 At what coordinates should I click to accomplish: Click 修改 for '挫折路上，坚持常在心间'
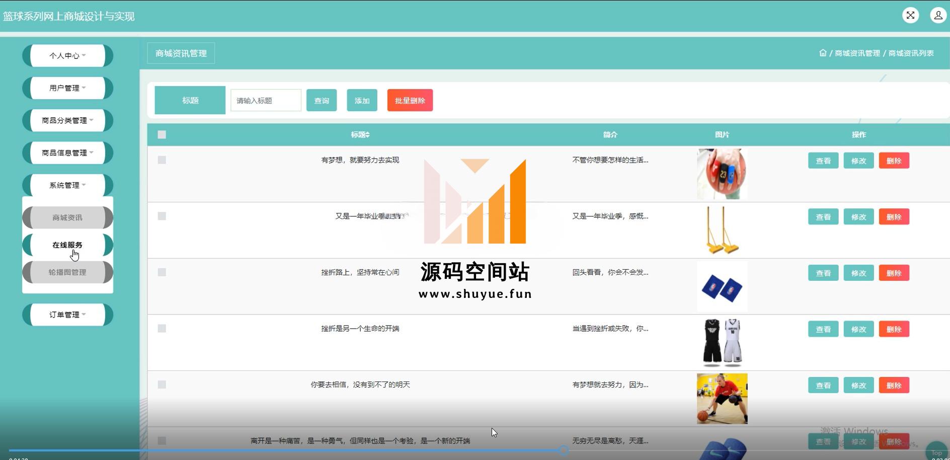tap(858, 273)
